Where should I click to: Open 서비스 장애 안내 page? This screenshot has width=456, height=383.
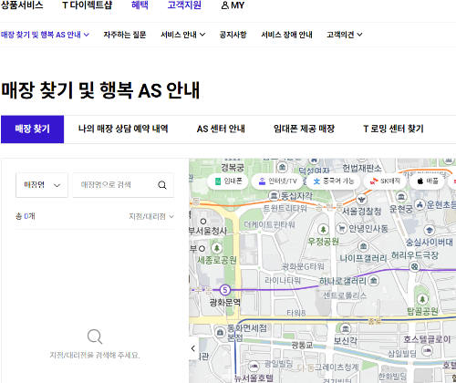(x=286, y=35)
